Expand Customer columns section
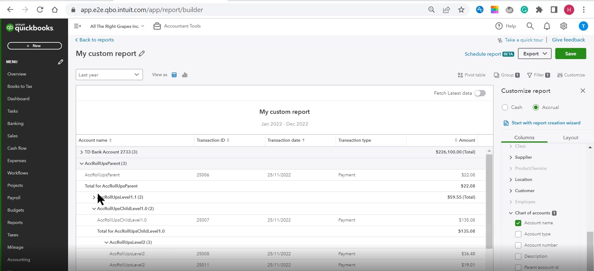This screenshot has height=271, width=594. click(510, 191)
